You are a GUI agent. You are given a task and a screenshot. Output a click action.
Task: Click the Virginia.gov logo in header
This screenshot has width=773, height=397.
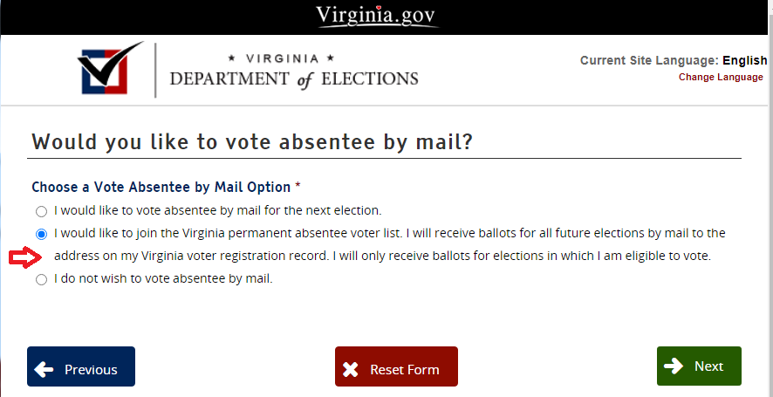(x=376, y=16)
